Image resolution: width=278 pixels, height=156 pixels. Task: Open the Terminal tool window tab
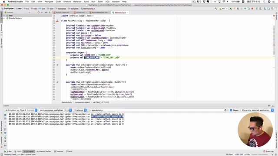[x=59, y=151]
